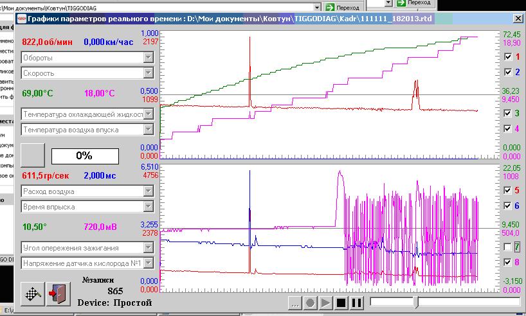Open the Температура охлаждающей жидкости dropdown
Screen dimensions: 526x316
tap(149, 114)
